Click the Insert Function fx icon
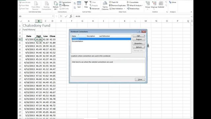This screenshot has height=119, width=211. coord(71,16)
